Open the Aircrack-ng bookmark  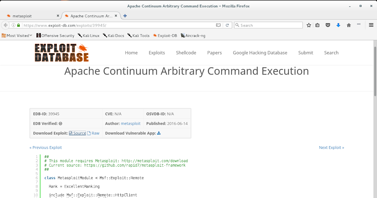tap(193, 36)
